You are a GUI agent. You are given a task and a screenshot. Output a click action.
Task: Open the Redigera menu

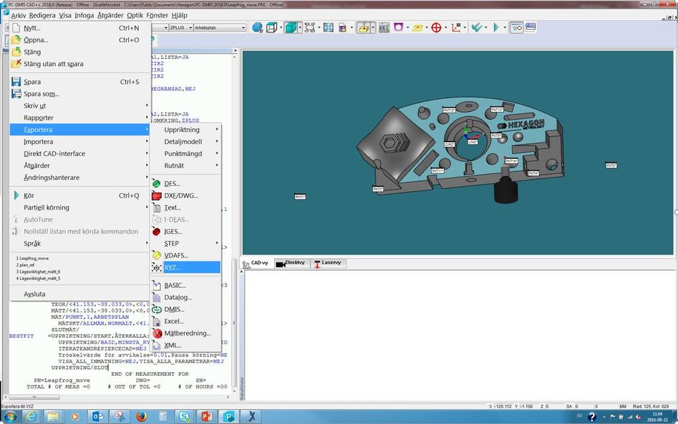click(42, 15)
